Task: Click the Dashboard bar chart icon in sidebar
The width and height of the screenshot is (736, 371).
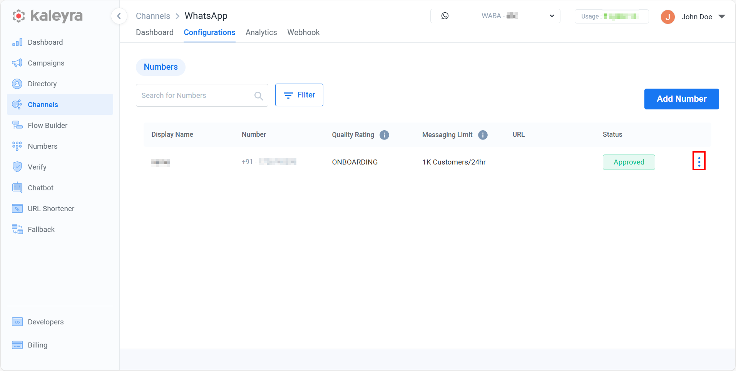Action: [17, 42]
